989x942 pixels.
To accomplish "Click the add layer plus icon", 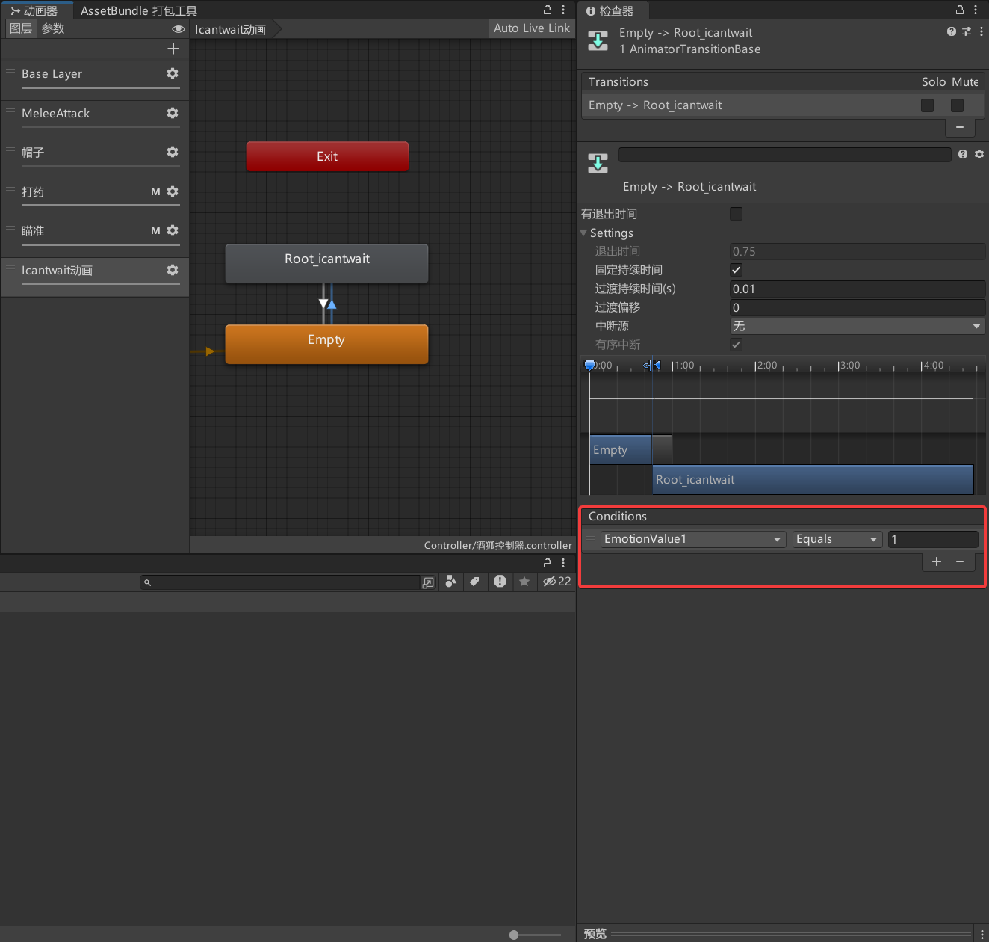I will [x=173, y=49].
